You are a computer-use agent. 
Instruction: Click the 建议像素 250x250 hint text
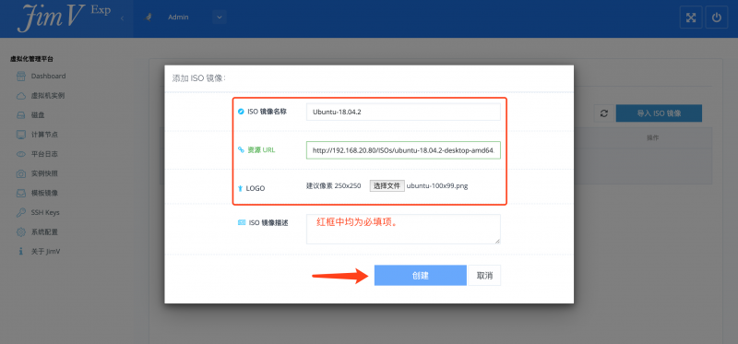click(334, 185)
